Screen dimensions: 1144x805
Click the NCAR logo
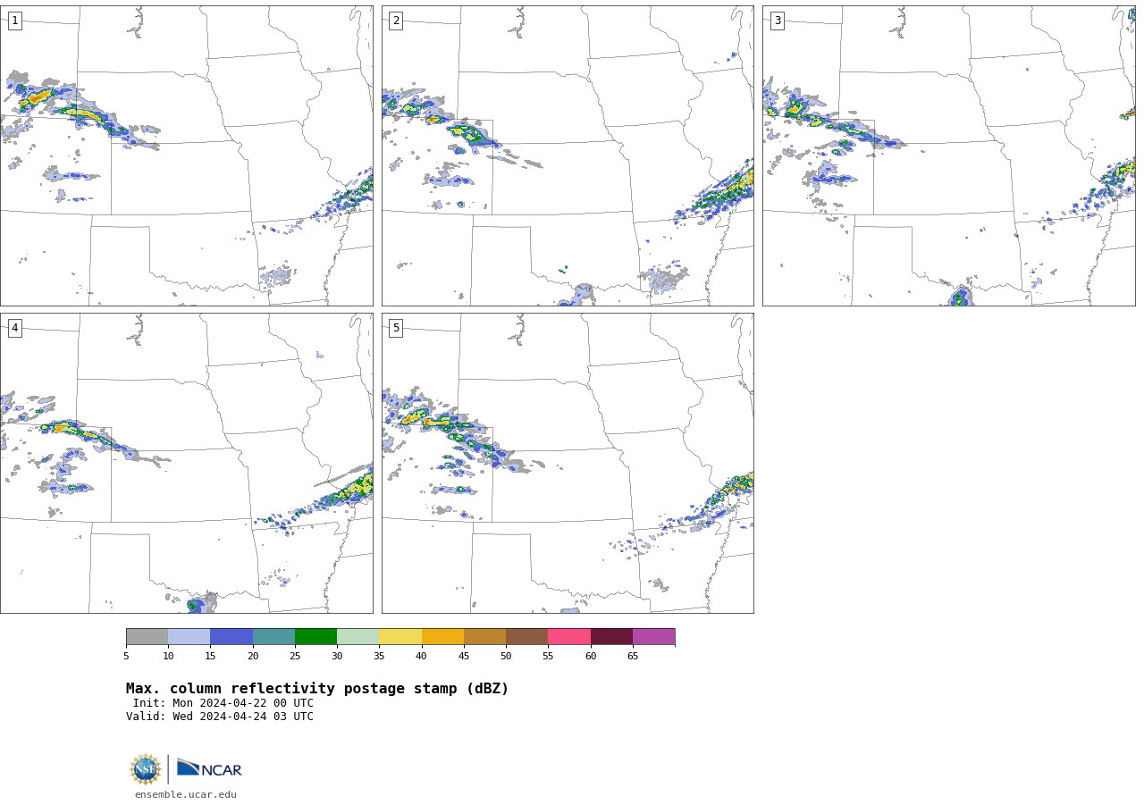[x=209, y=769]
